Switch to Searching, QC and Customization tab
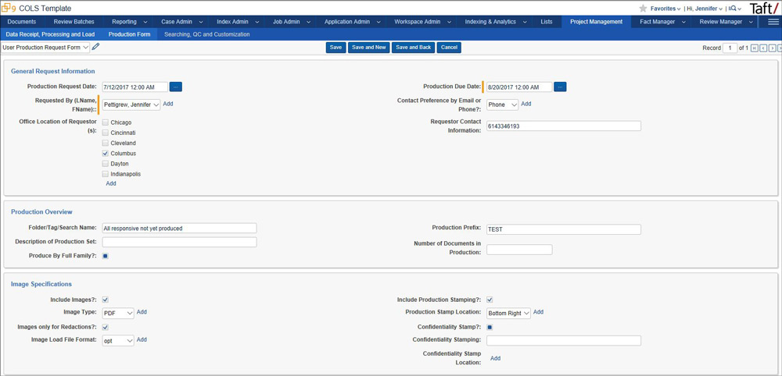 click(206, 34)
